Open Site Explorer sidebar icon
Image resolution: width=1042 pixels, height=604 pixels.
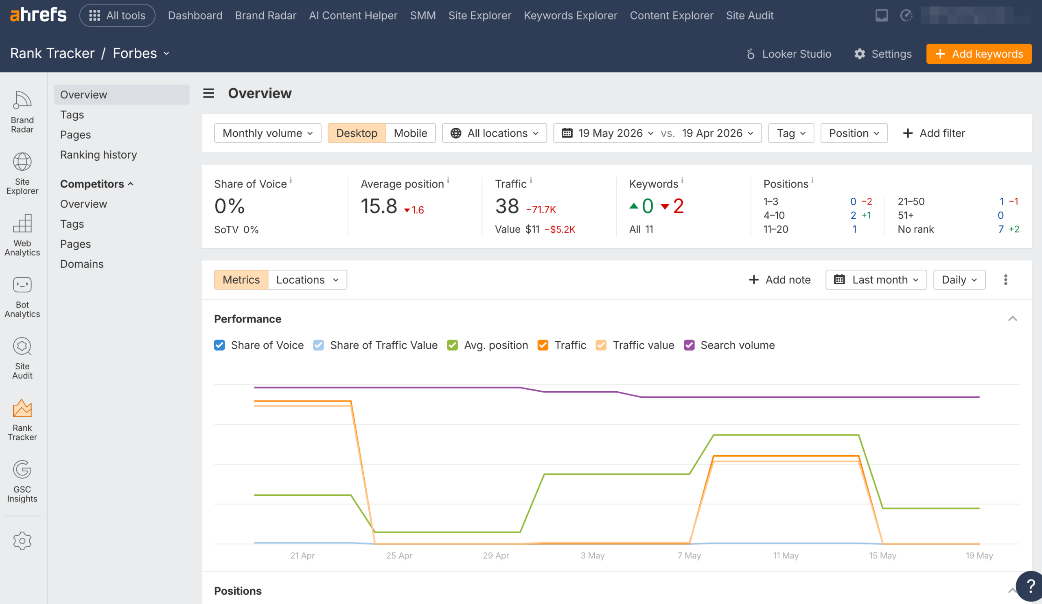point(22,174)
